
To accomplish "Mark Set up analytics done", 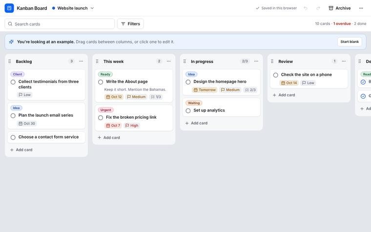I will point(188,110).
